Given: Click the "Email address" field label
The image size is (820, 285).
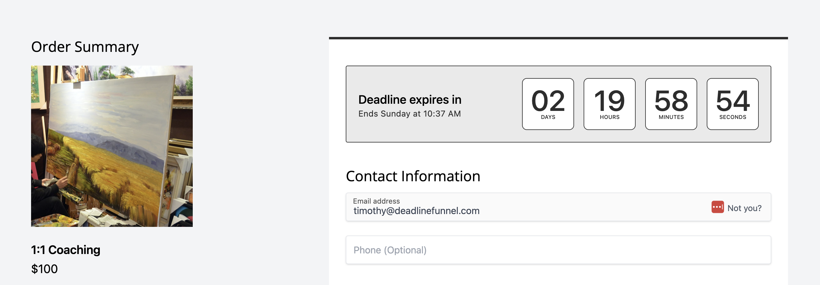Looking at the screenshot, I should click(x=376, y=201).
